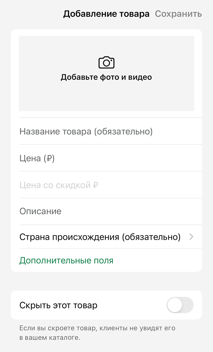The height and width of the screenshot is (352, 213).
Task: Expand "Дополнительные поля" green link
Action: [x=66, y=261]
